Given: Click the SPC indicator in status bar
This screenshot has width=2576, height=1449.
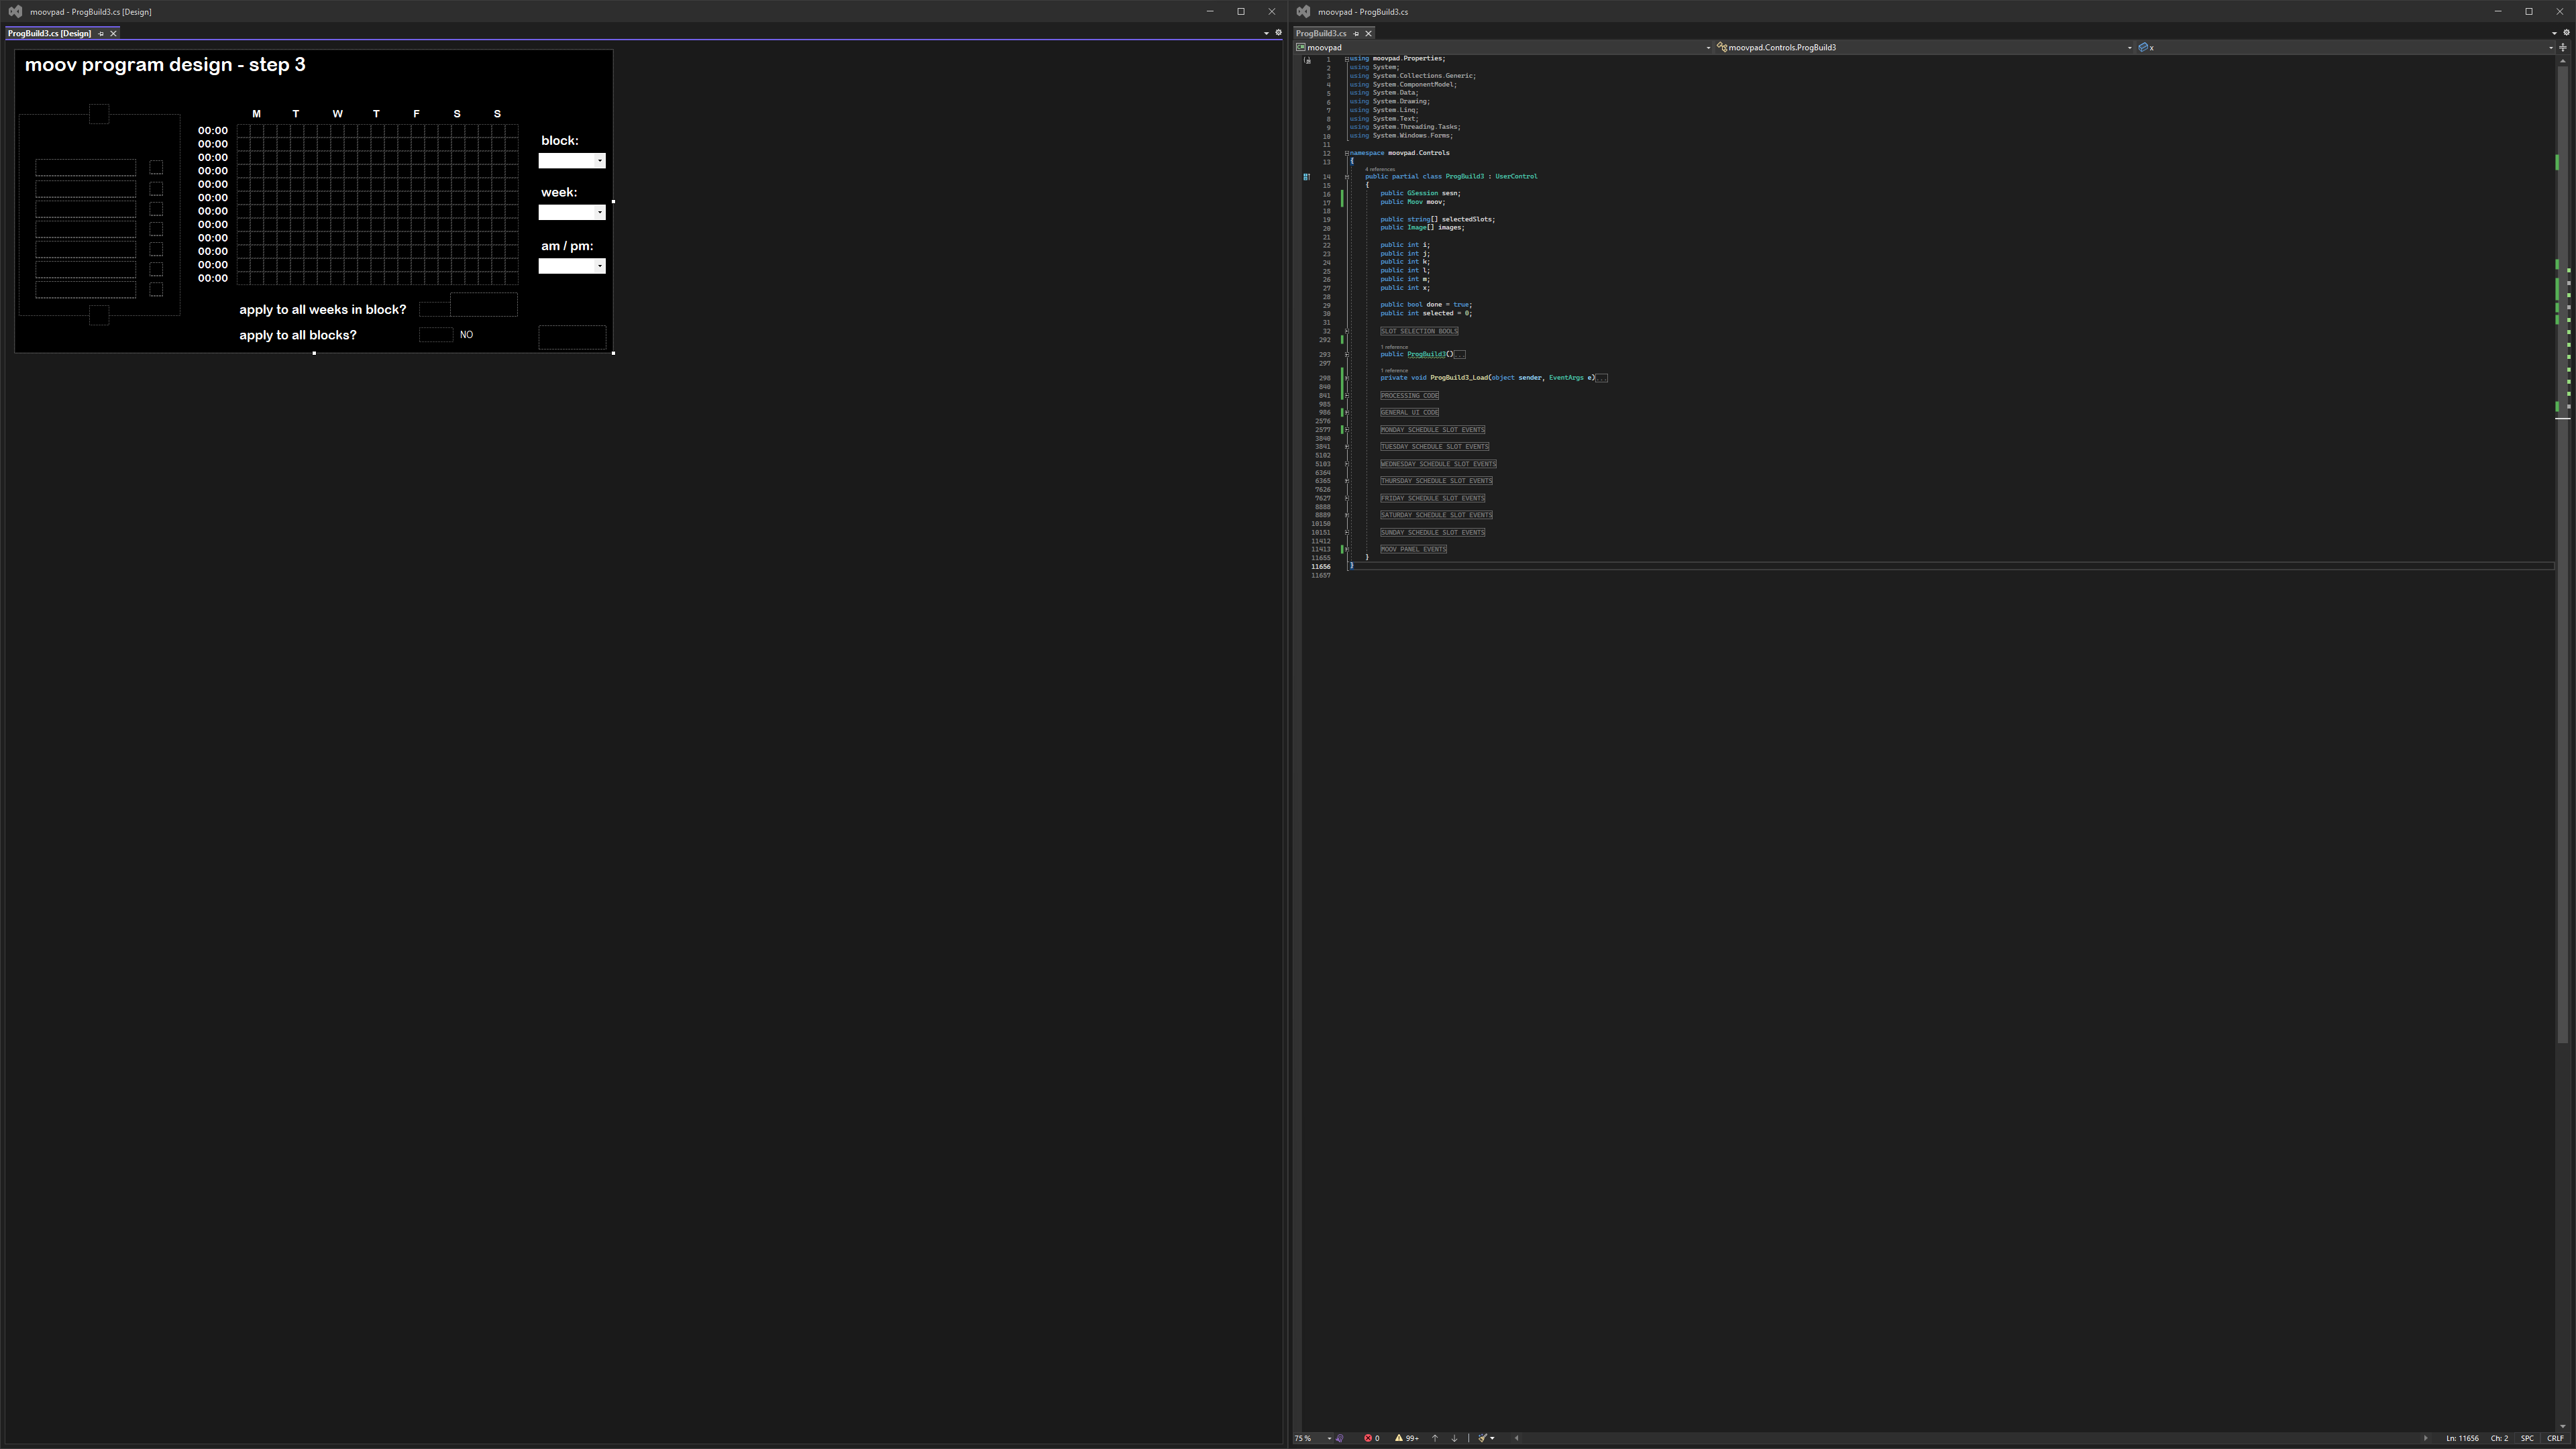Looking at the screenshot, I should click(x=2527, y=1438).
